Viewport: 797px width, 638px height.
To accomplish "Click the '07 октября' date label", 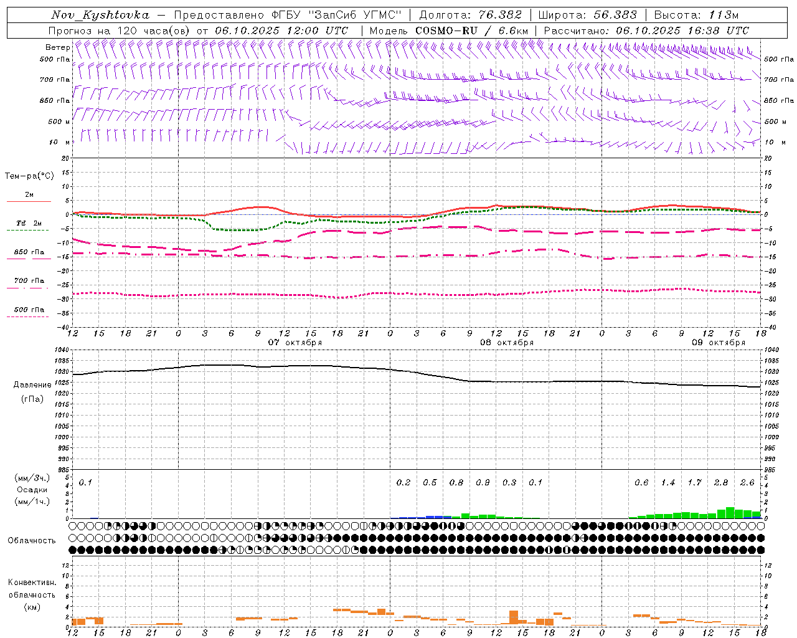I will (x=295, y=343).
